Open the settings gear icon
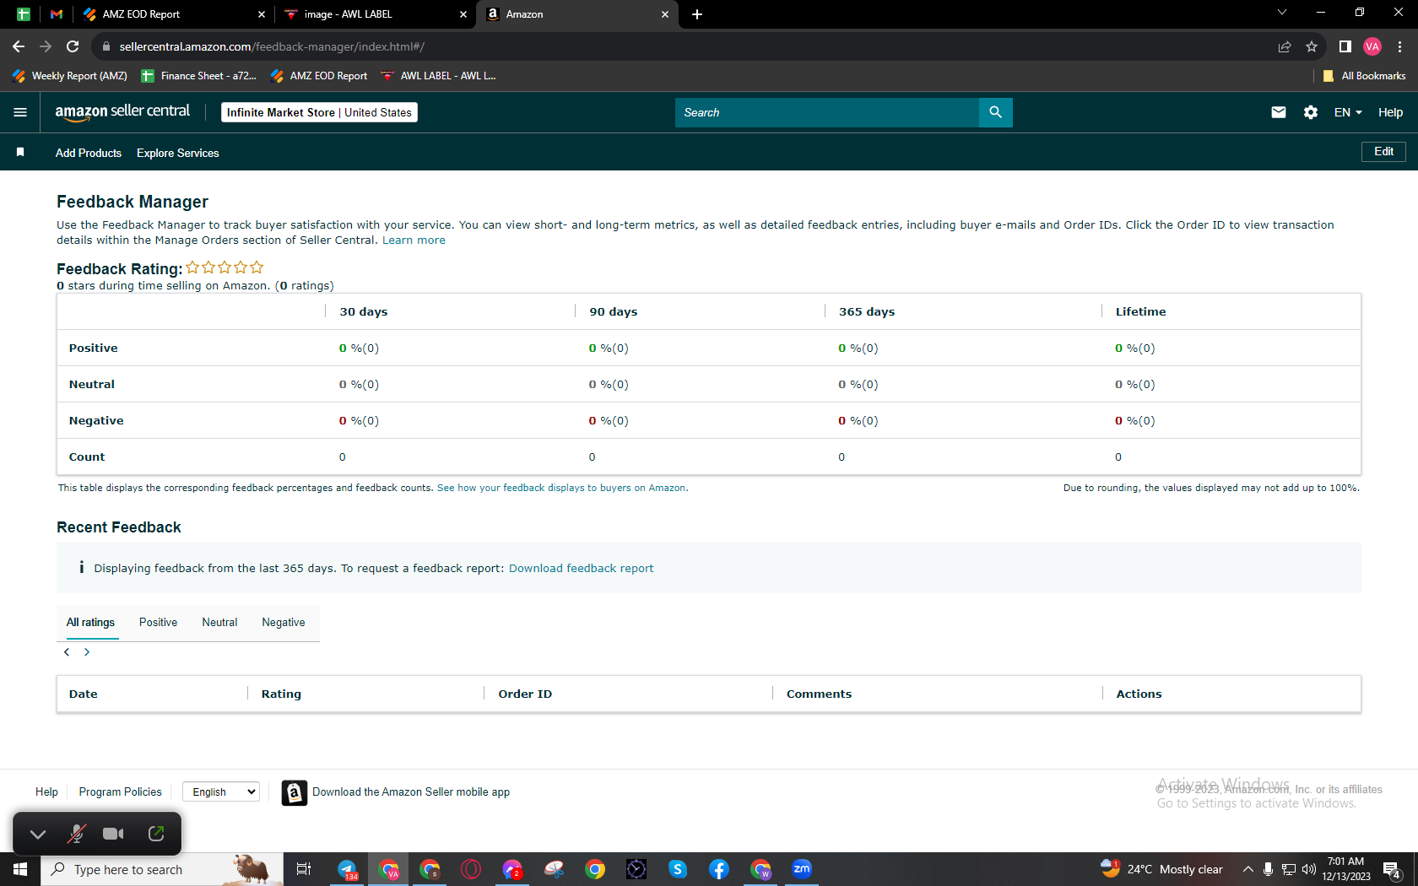1418x886 pixels. 1311,112
